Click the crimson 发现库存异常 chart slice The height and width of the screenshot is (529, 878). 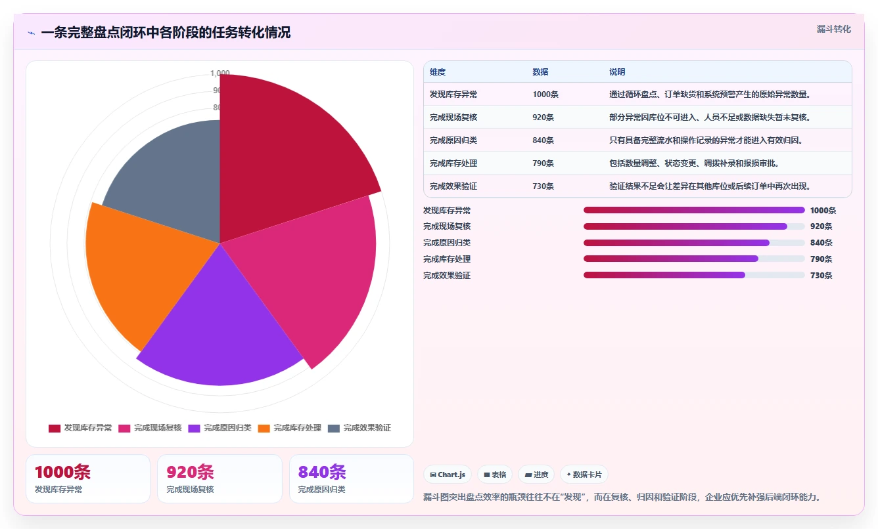pyautogui.click(x=283, y=158)
